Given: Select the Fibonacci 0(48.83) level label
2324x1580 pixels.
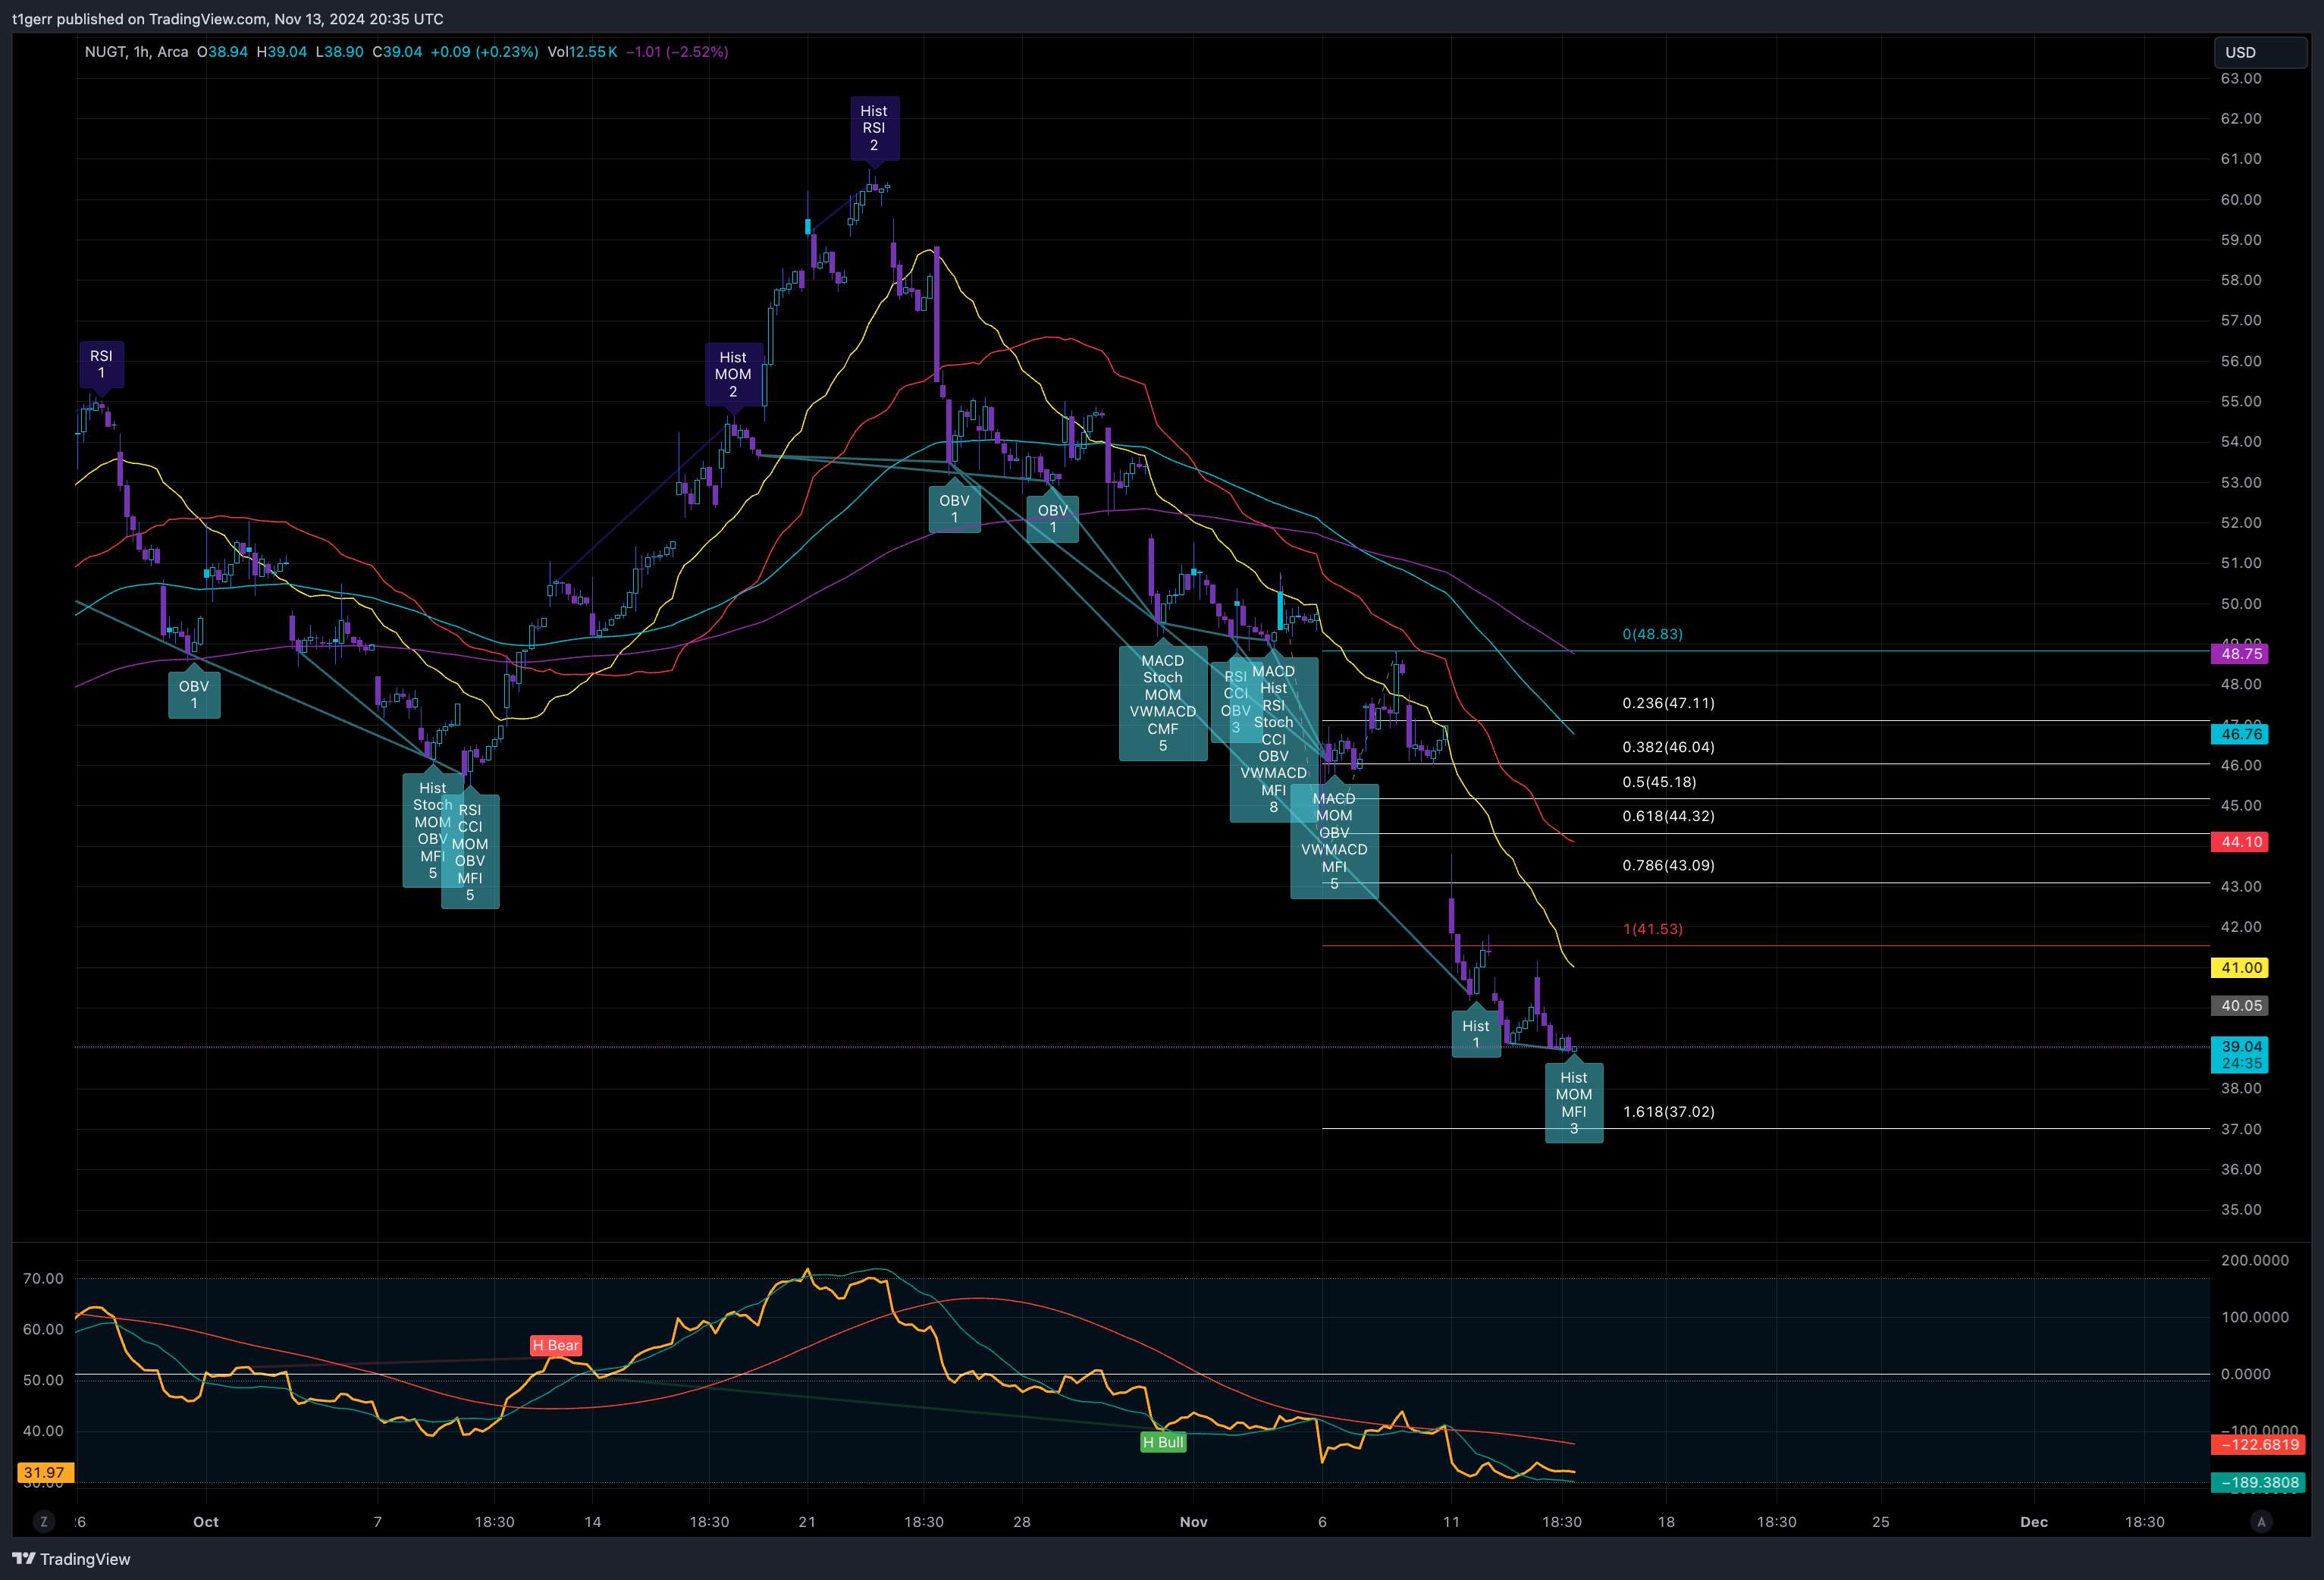Looking at the screenshot, I should (x=1652, y=634).
